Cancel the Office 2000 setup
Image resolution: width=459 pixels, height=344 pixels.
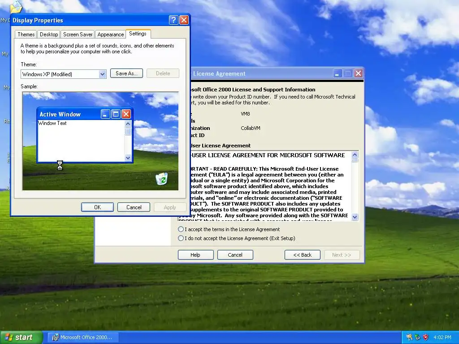[x=235, y=255]
